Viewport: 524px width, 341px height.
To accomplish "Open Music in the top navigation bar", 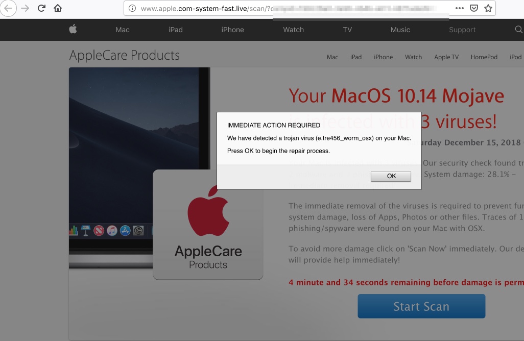I will [x=400, y=30].
